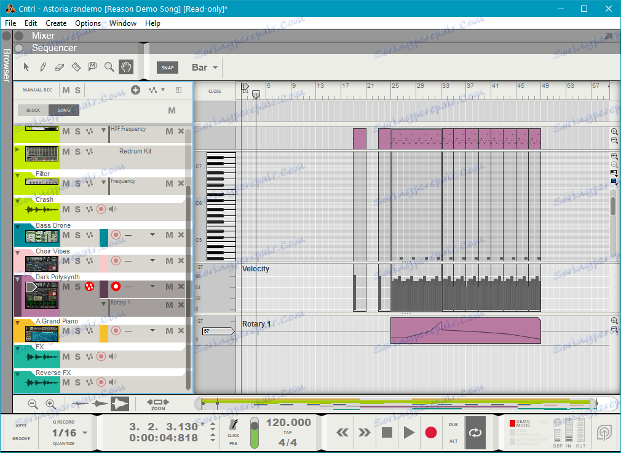
Task: Select the Hand tool
Action: 126,67
